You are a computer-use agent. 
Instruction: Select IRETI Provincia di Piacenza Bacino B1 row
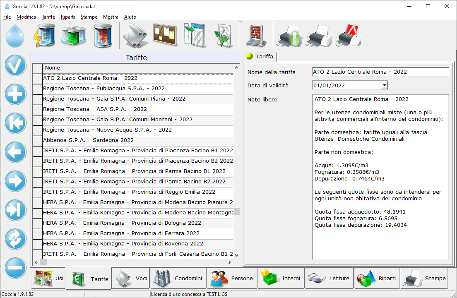pyautogui.click(x=138, y=151)
